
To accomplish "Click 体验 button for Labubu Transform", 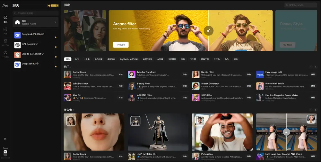I will click(x=185, y=74).
